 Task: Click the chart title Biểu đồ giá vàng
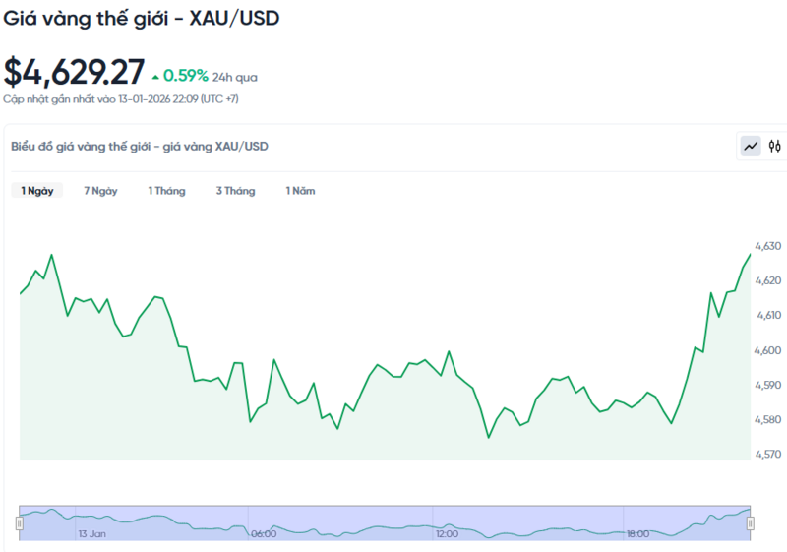point(140,147)
